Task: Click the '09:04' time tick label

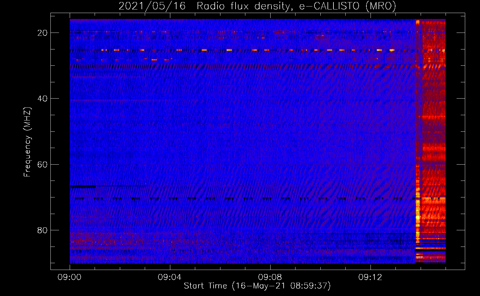Action: [x=170, y=277]
